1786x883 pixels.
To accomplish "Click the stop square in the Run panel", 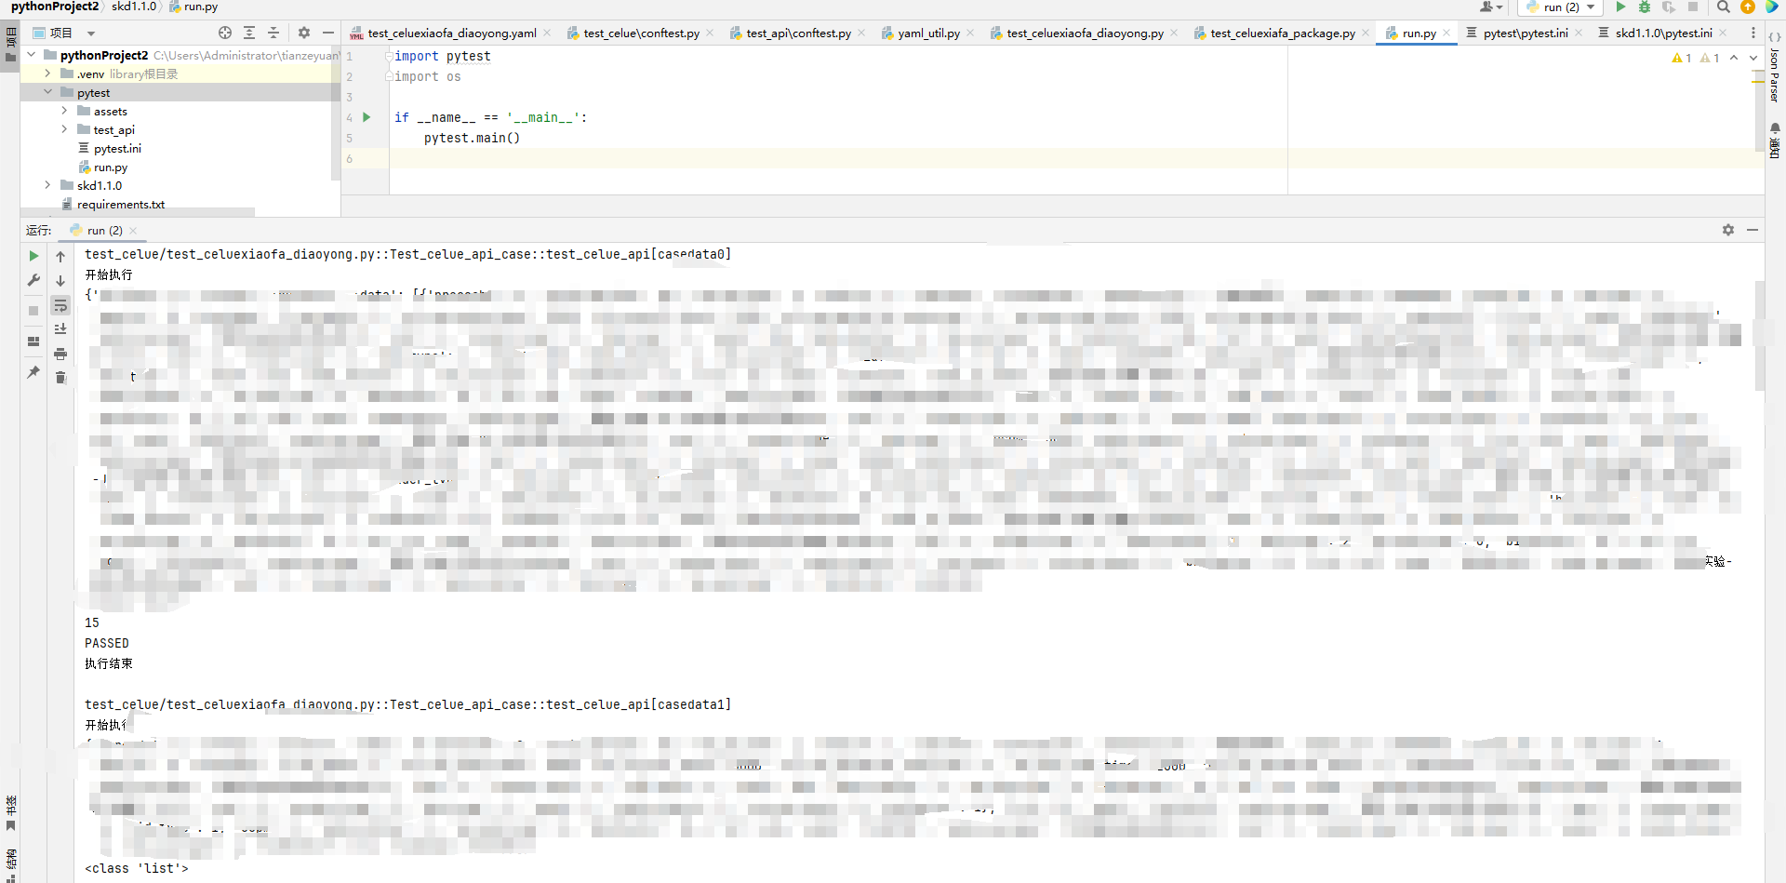I will 33,311.
